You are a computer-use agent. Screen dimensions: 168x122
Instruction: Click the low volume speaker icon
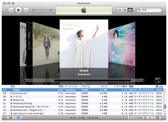pos(33,10)
